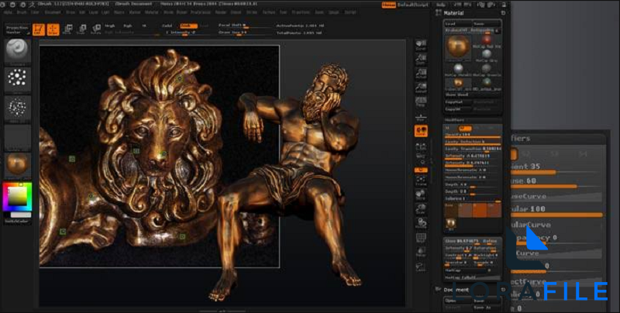Open the Material menu in menu bar
The image size is (620, 313).
click(151, 12)
